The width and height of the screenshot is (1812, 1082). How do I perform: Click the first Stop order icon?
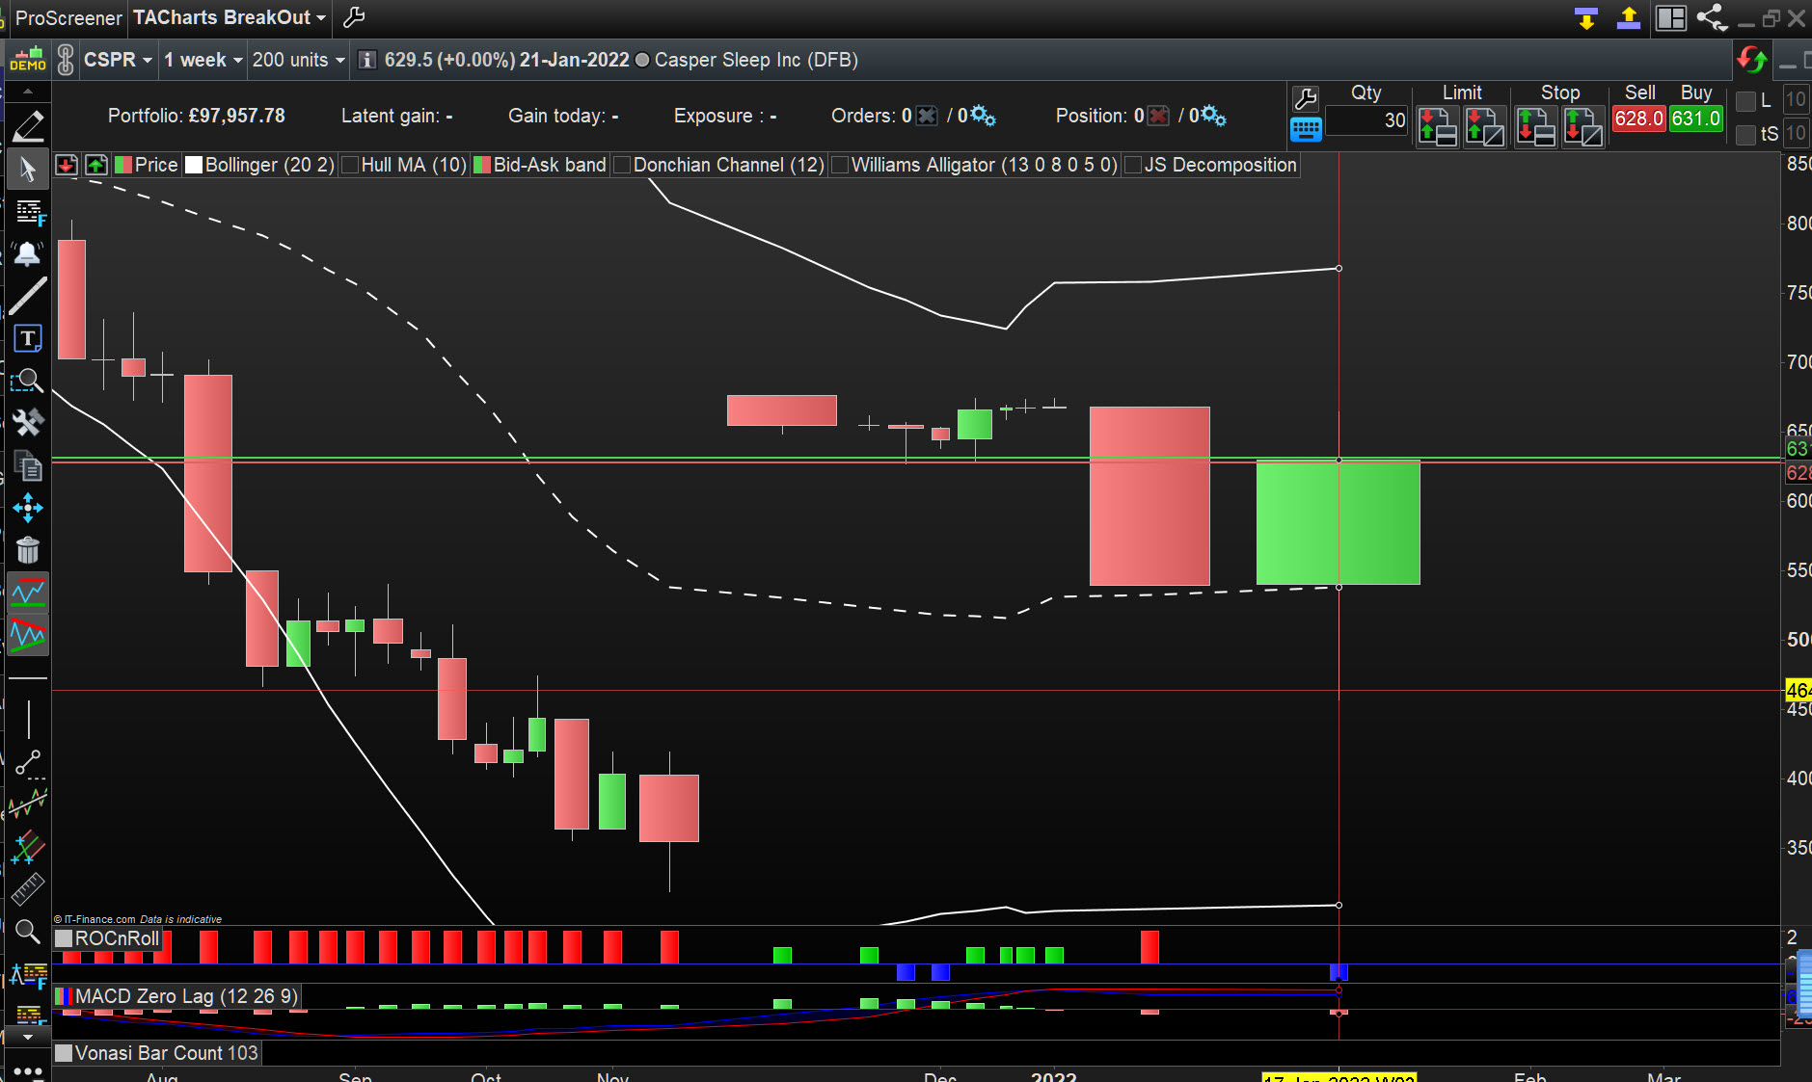tap(1535, 126)
